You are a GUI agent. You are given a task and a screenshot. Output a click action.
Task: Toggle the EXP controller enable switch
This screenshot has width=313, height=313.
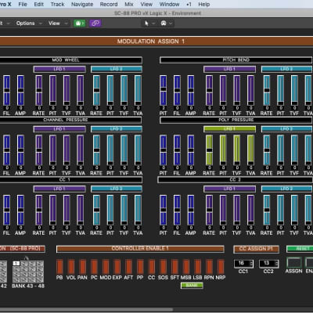click(x=117, y=267)
